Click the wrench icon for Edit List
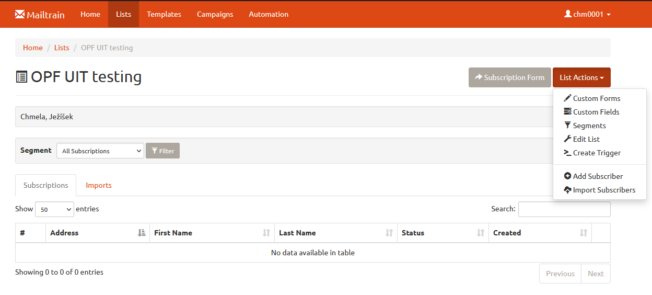Screen dimensions: 652x295 click(567, 139)
